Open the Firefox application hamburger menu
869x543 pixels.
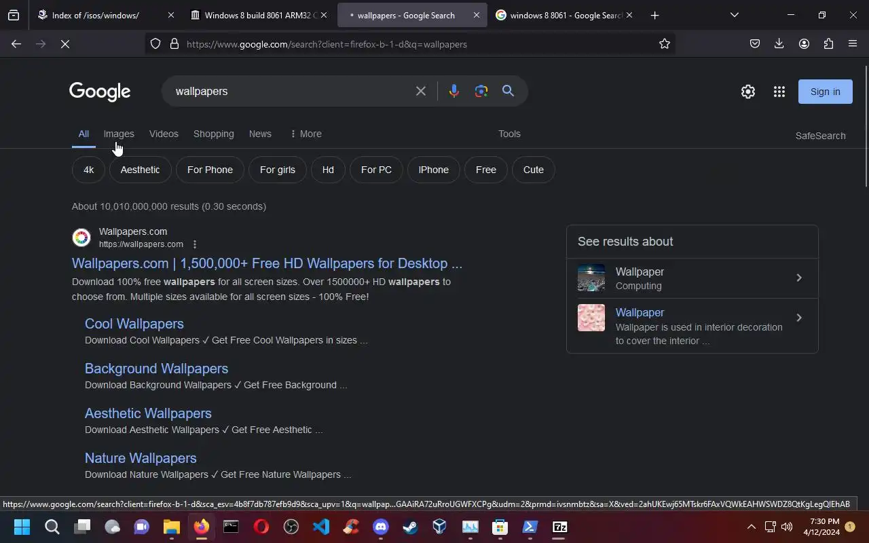[853, 44]
